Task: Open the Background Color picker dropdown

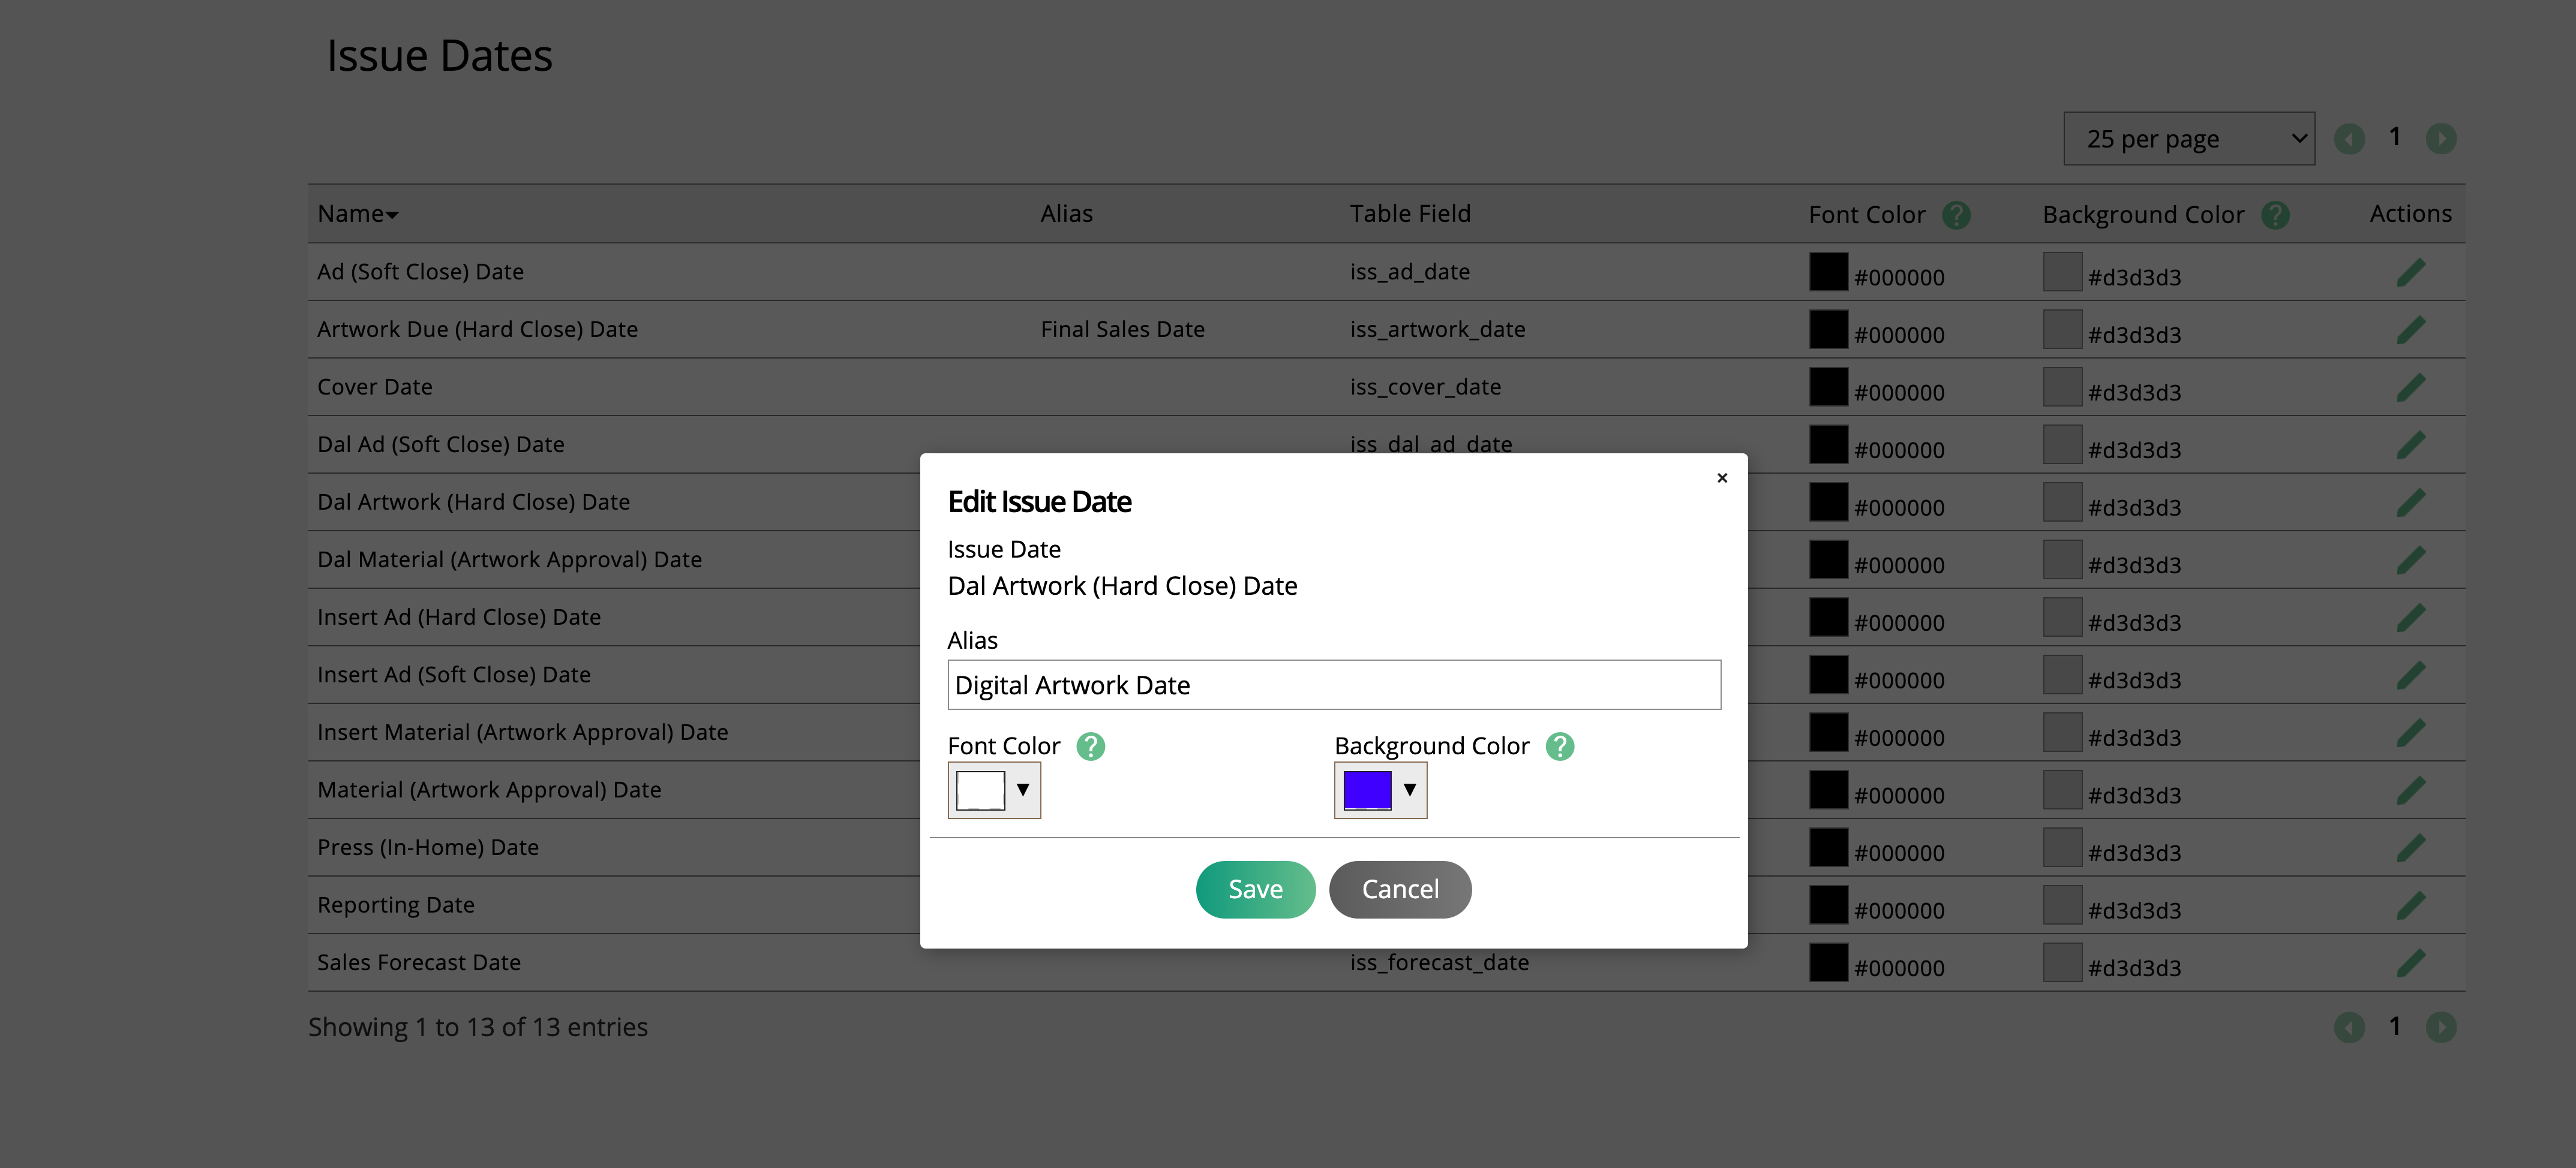Action: 1380,790
